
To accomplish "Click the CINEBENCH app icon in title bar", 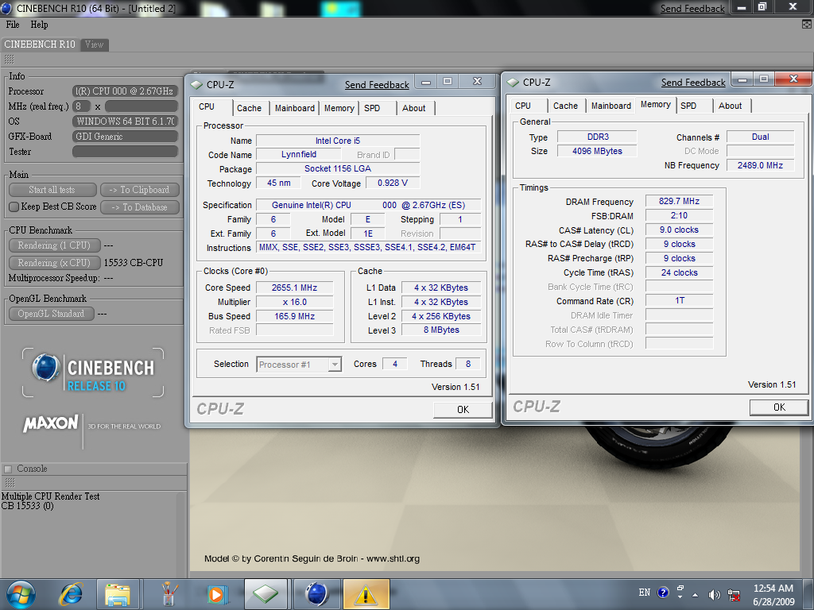I will 6,8.
